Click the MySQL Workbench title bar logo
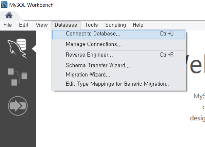Image resolution: width=205 pixels, height=147 pixels. point(4,5)
